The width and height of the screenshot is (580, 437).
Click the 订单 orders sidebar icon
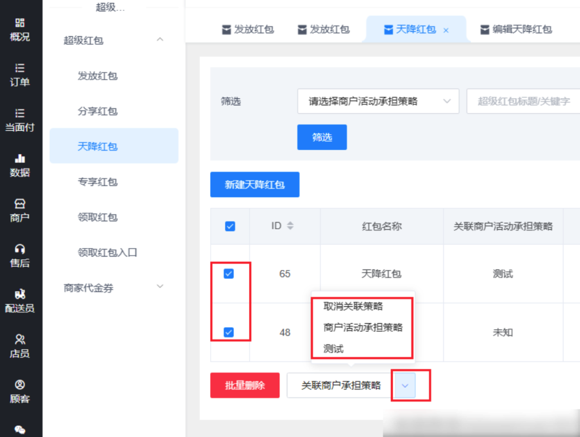20,68
